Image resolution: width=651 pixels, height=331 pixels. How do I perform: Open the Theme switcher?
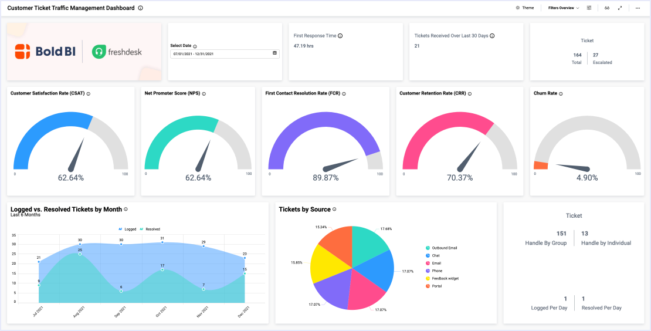pos(525,8)
